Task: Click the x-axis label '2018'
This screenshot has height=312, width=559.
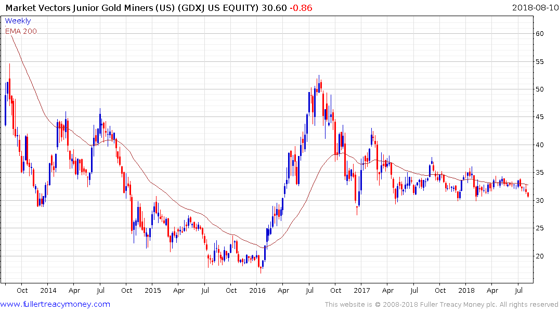Action: tap(466, 290)
